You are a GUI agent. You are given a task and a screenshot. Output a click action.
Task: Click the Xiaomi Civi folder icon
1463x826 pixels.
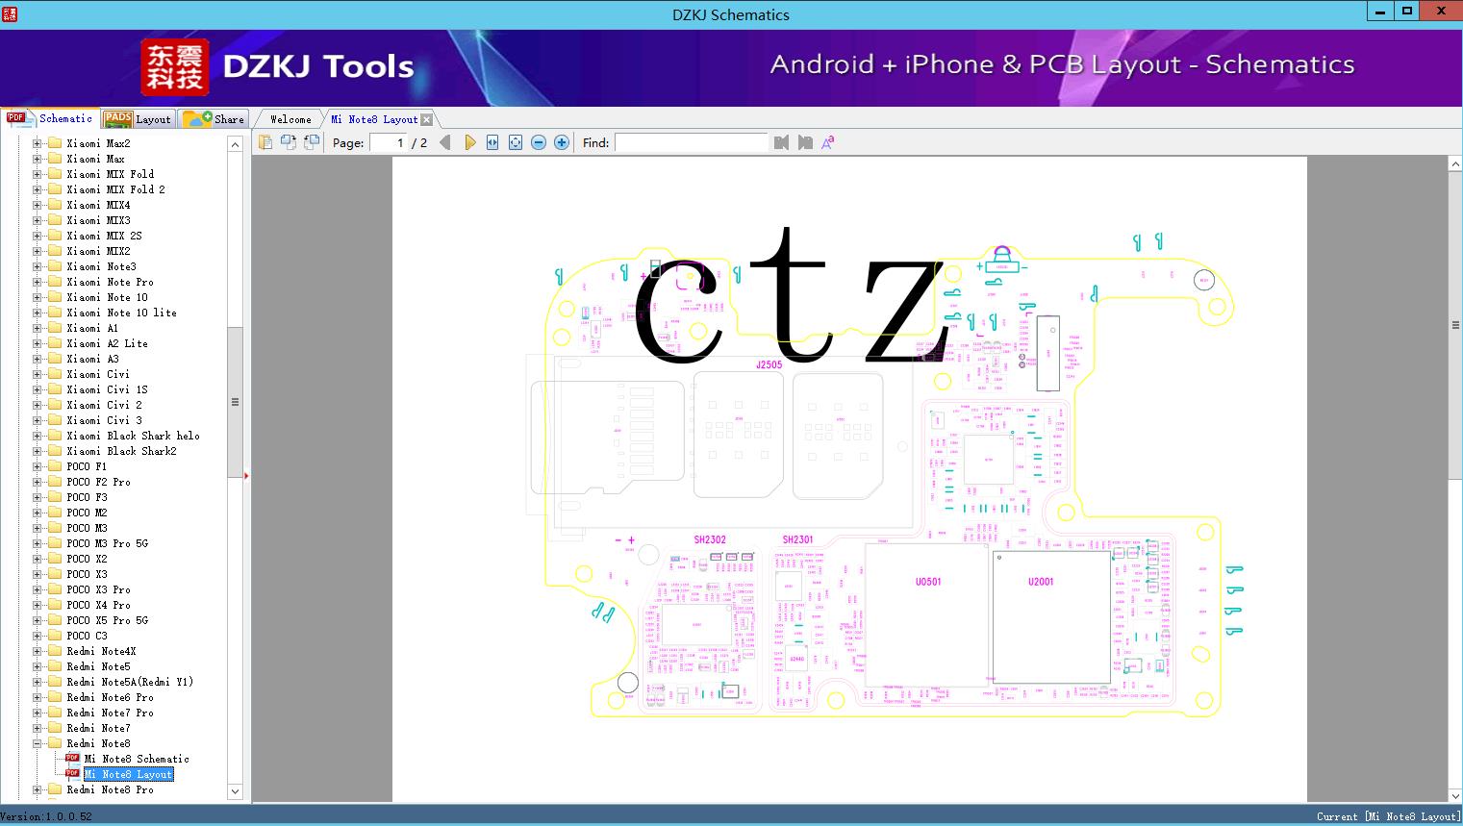[55, 374]
